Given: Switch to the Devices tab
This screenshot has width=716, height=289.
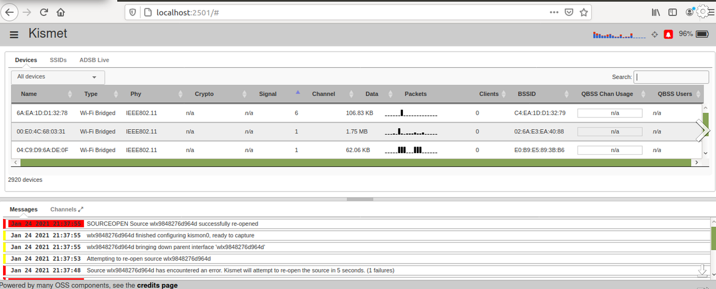Looking at the screenshot, I should 26,60.
